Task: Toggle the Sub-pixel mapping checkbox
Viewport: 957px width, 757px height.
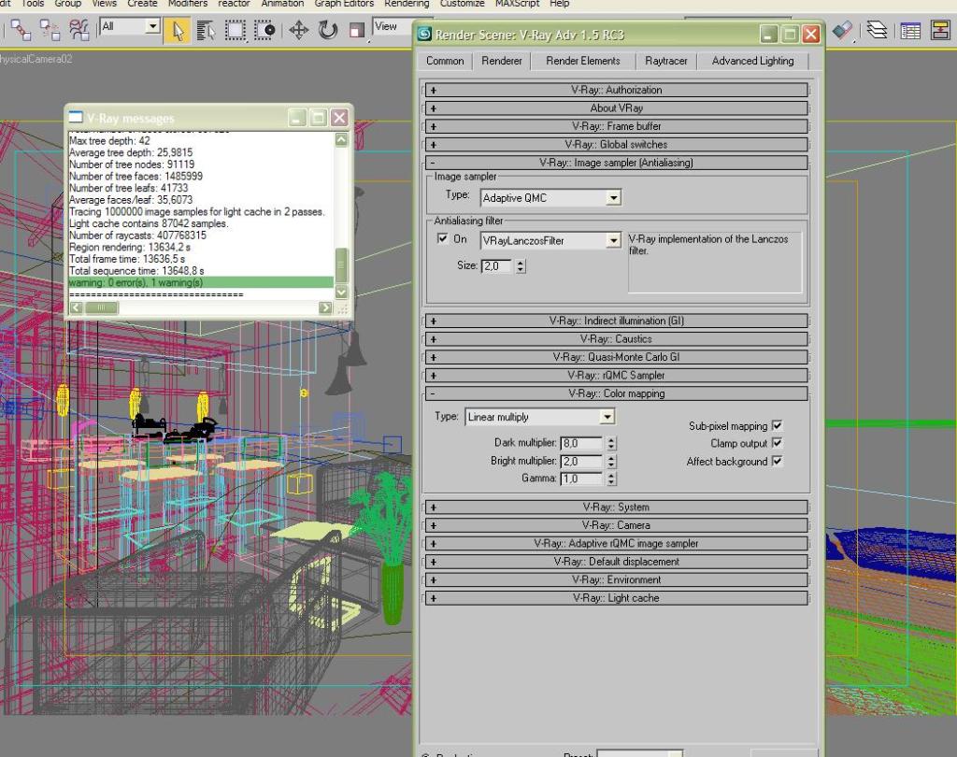Action: (777, 425)
